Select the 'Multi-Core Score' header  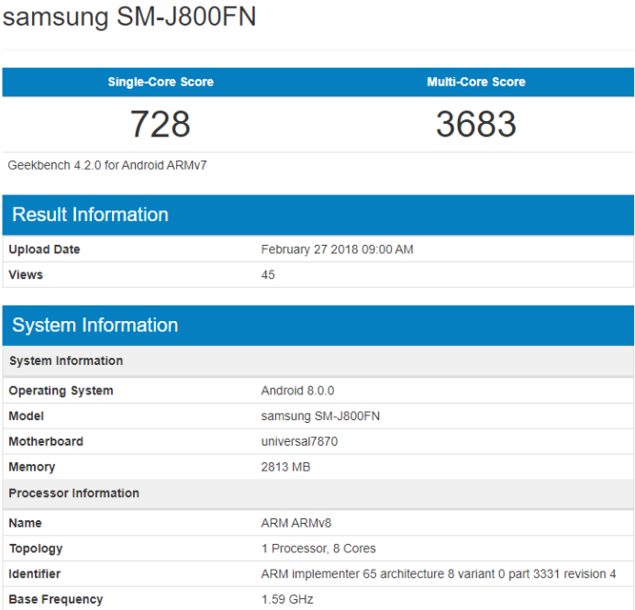[x=476, y=82]
